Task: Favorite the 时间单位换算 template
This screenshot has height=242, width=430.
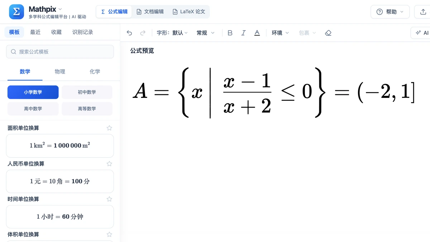Action: (109, 199)
